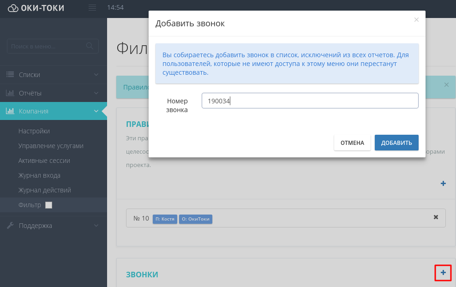Screen dimensions: 456x287
Task: Go to Журнал действий
Action: (x=45, y=190)
